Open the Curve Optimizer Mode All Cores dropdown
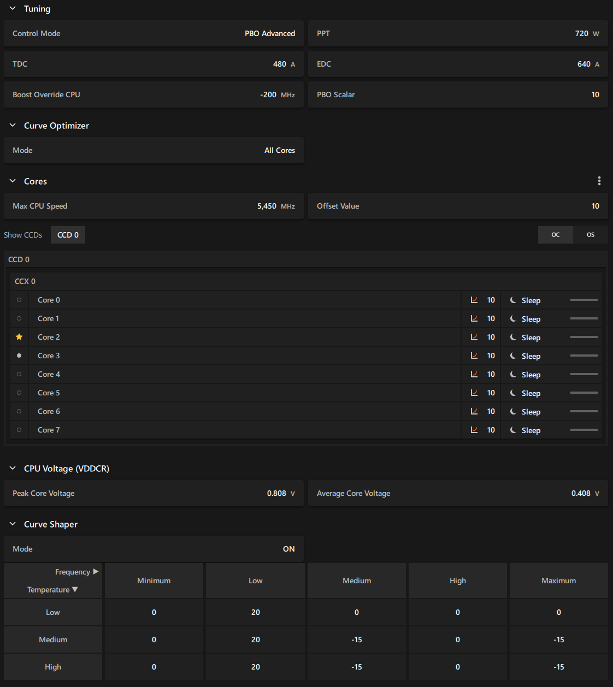The height and width of the screenshot is (687, 613). [154, 150]
